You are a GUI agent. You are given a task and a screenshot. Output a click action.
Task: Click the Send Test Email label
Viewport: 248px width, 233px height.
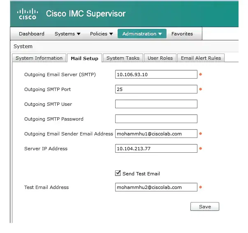click(141, 174)
